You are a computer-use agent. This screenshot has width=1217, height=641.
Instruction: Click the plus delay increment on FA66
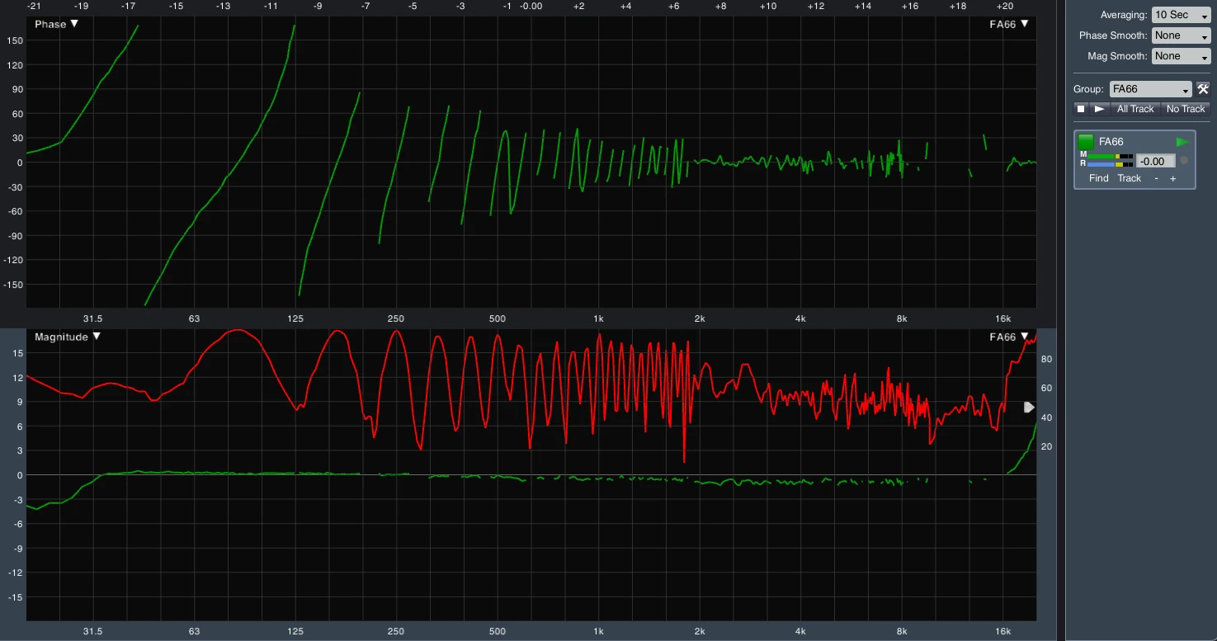click(x=1172, y=178)
